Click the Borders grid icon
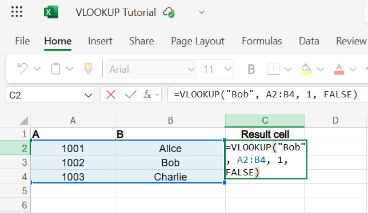 [x=273, y=69]
